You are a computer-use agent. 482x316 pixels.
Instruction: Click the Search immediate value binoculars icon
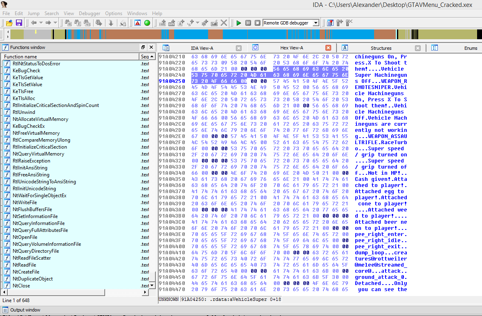click(x=68, y=23)
